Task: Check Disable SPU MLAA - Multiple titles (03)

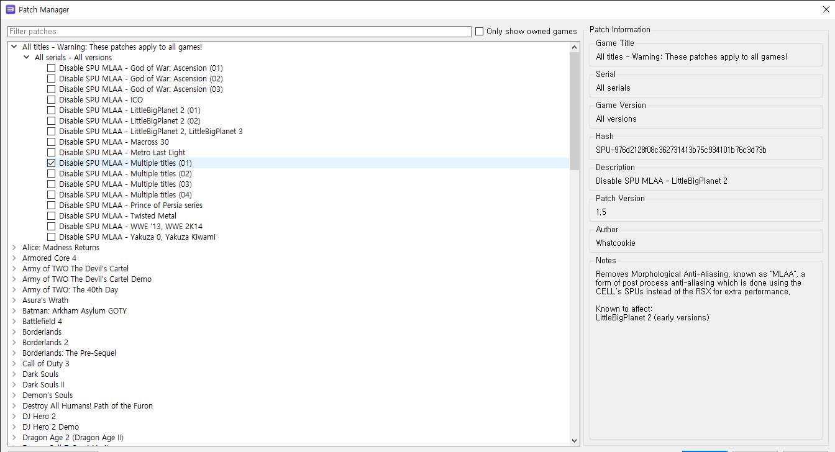Action: (51, 184)
